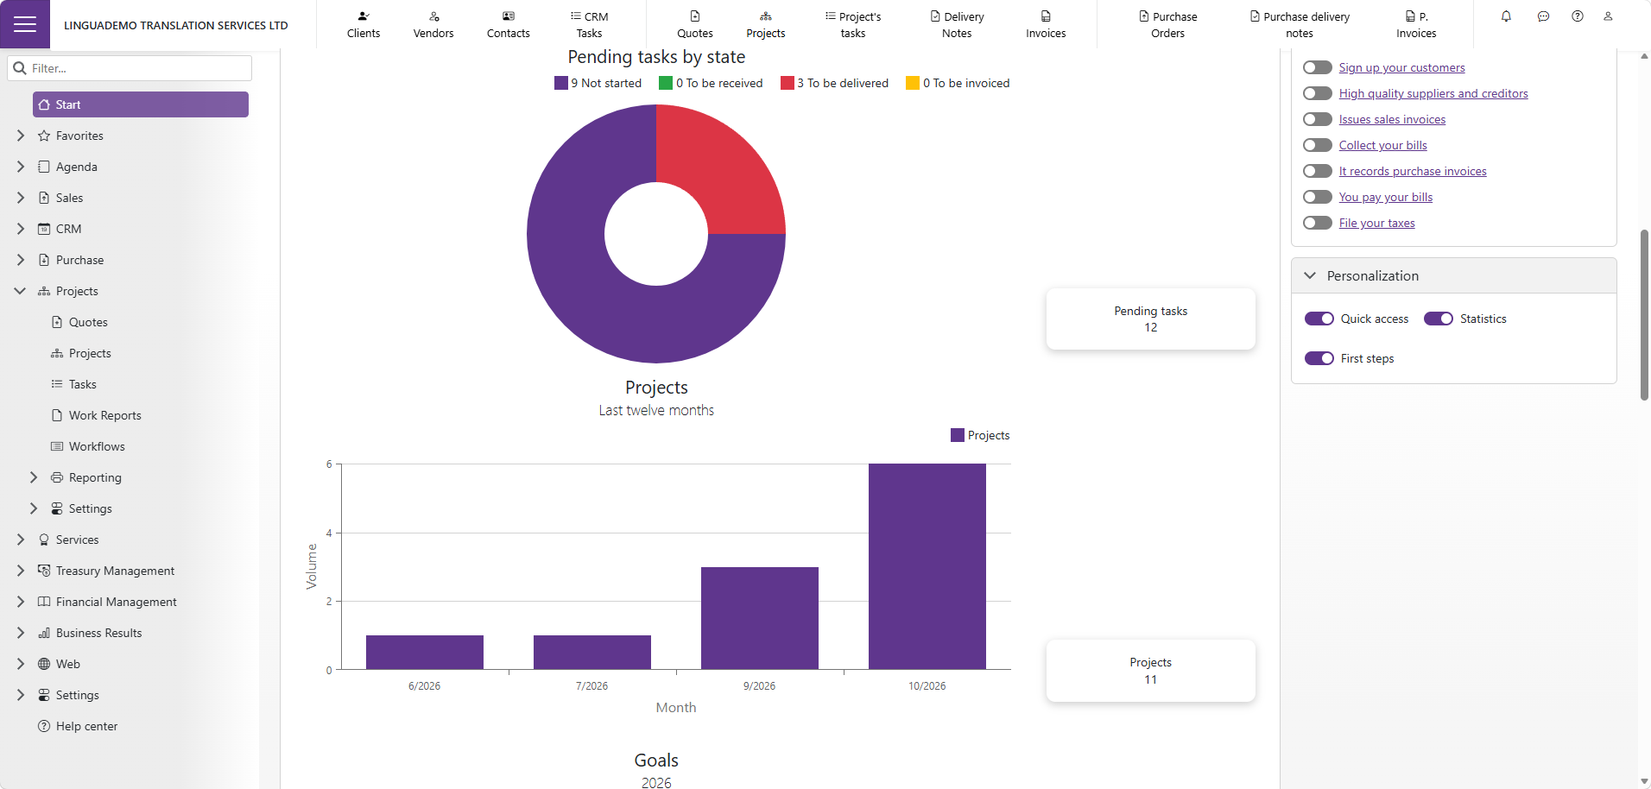The height and width of the screenshot is (789, 1651).
Task: Open Projects shortcut in top toolbar
Action: [766, 24]
